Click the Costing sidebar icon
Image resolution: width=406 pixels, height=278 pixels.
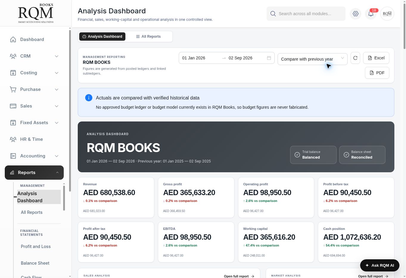[13, 73]
